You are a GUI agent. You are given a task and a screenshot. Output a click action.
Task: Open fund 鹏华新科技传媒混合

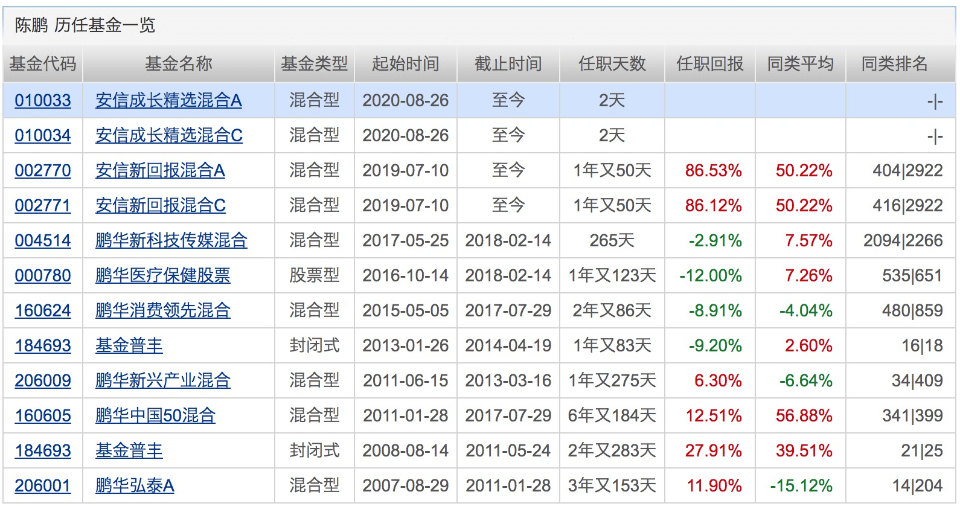[x=171, y=240]
